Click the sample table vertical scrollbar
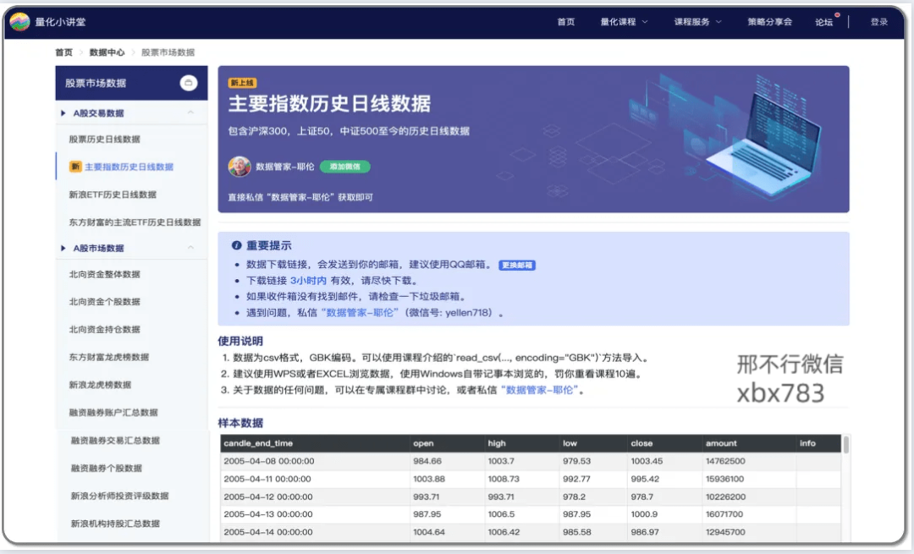914x554 pixels. coord(845,445)
